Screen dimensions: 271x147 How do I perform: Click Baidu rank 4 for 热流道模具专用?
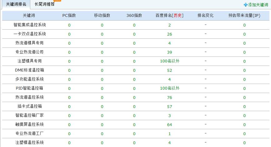pos(170,43)
